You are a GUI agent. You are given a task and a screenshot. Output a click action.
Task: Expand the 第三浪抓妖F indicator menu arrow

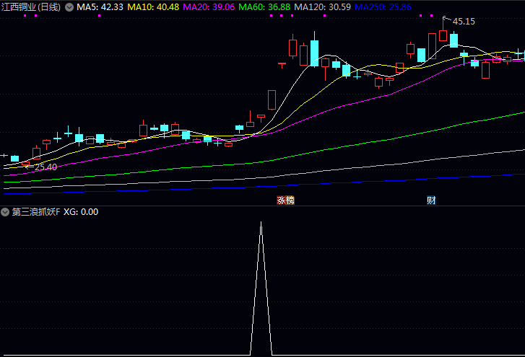(6, 212)
